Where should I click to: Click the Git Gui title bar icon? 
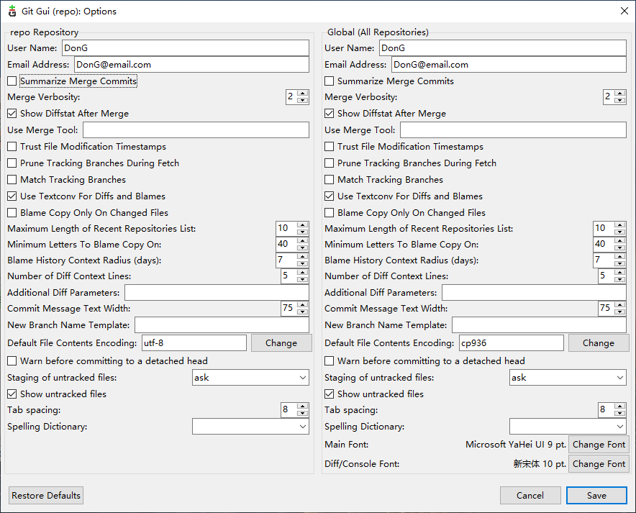pyautogui.click(x=12, y=11)
